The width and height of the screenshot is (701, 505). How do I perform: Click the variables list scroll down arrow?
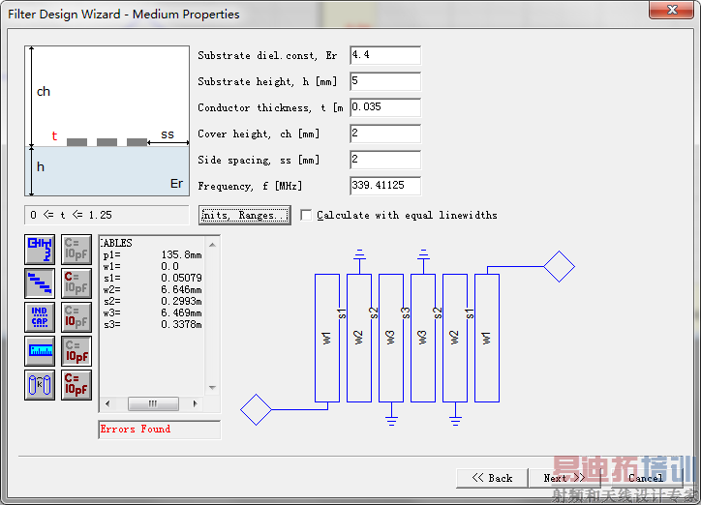(212, 388)
